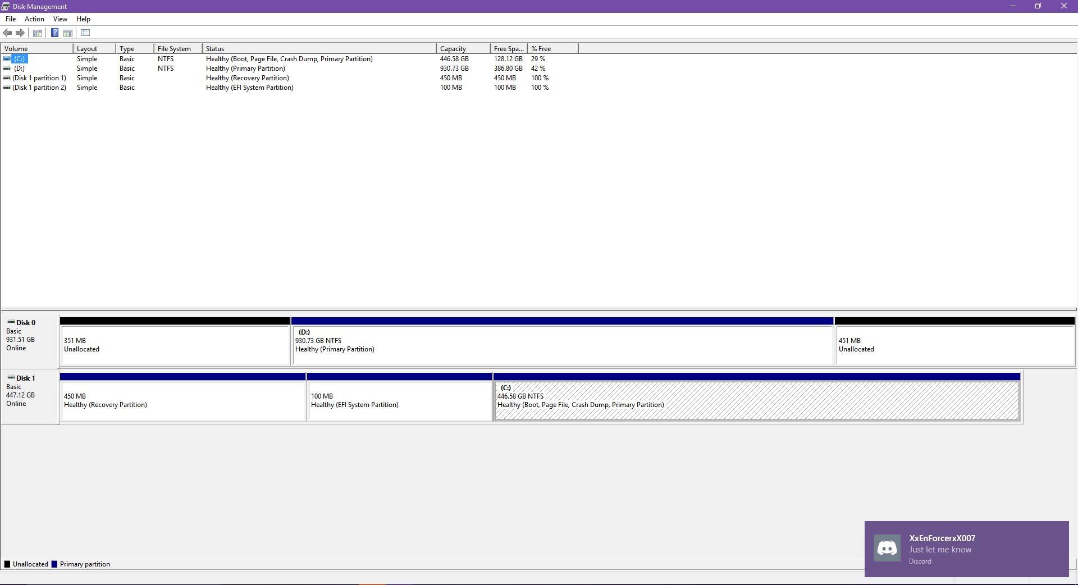Screen dimensions: 1078x585
Task: Click the 42 % free cell
Action: [538, 68]
